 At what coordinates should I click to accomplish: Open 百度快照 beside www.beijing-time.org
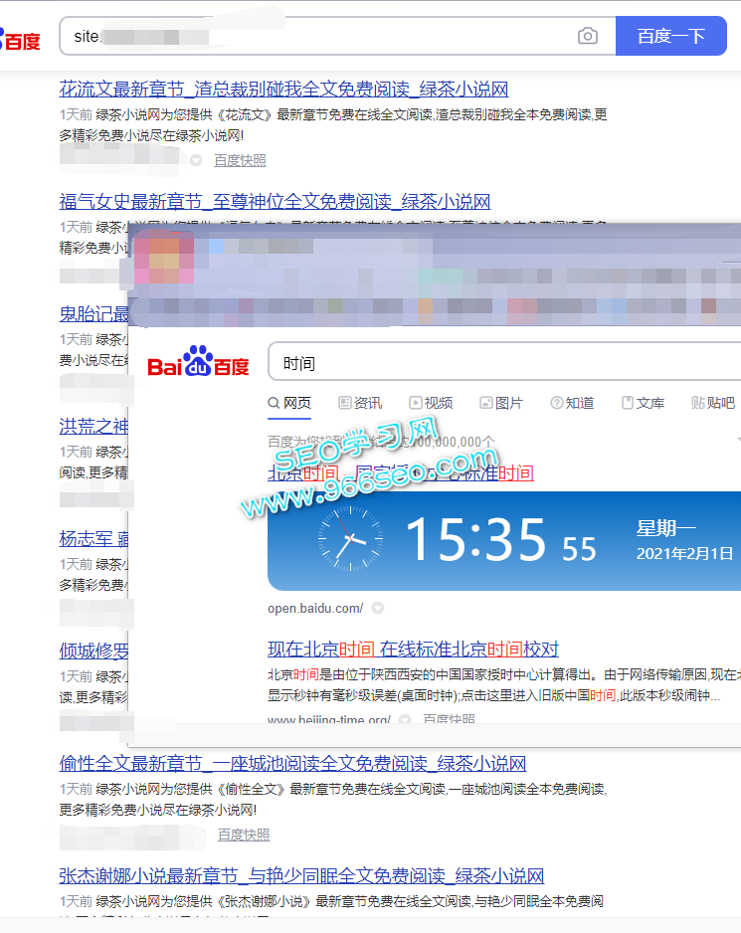click(x=449, y=719)
